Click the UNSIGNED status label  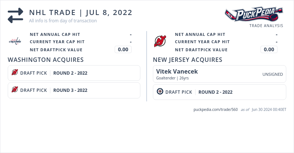[x=272, y=74]
